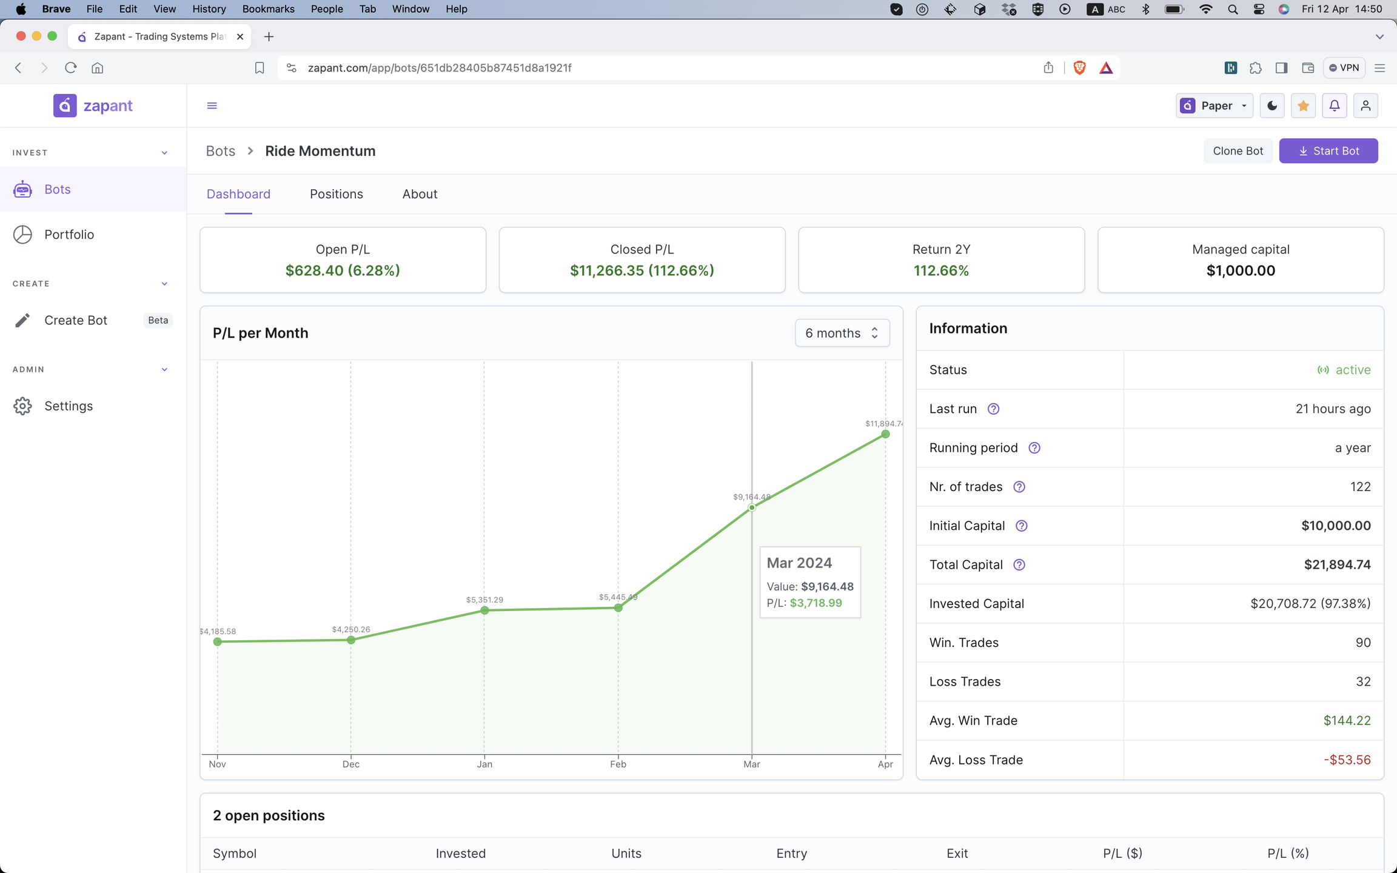Open the user profile icon
This screenshot has height=873, width=1397.
coord(1365,105)
